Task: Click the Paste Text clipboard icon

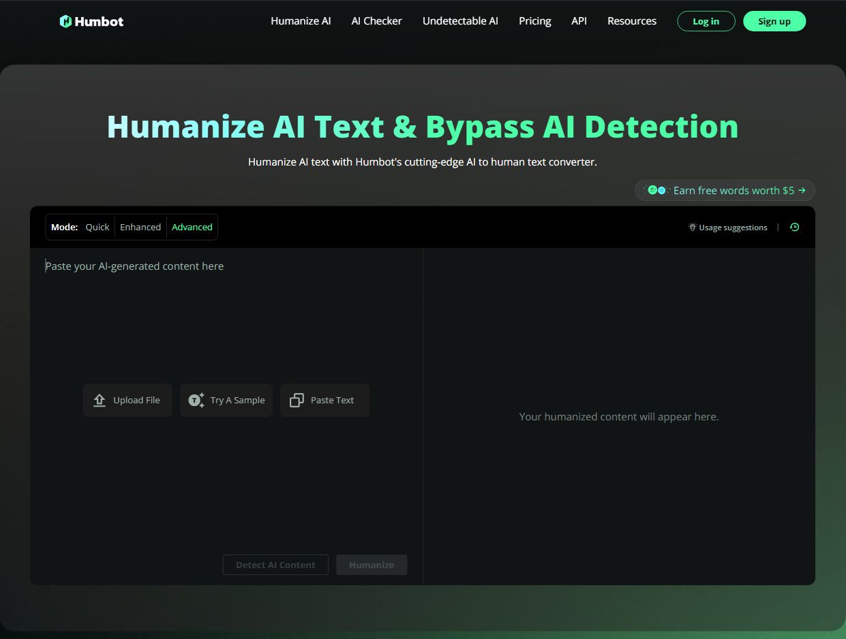Action: 297,401
